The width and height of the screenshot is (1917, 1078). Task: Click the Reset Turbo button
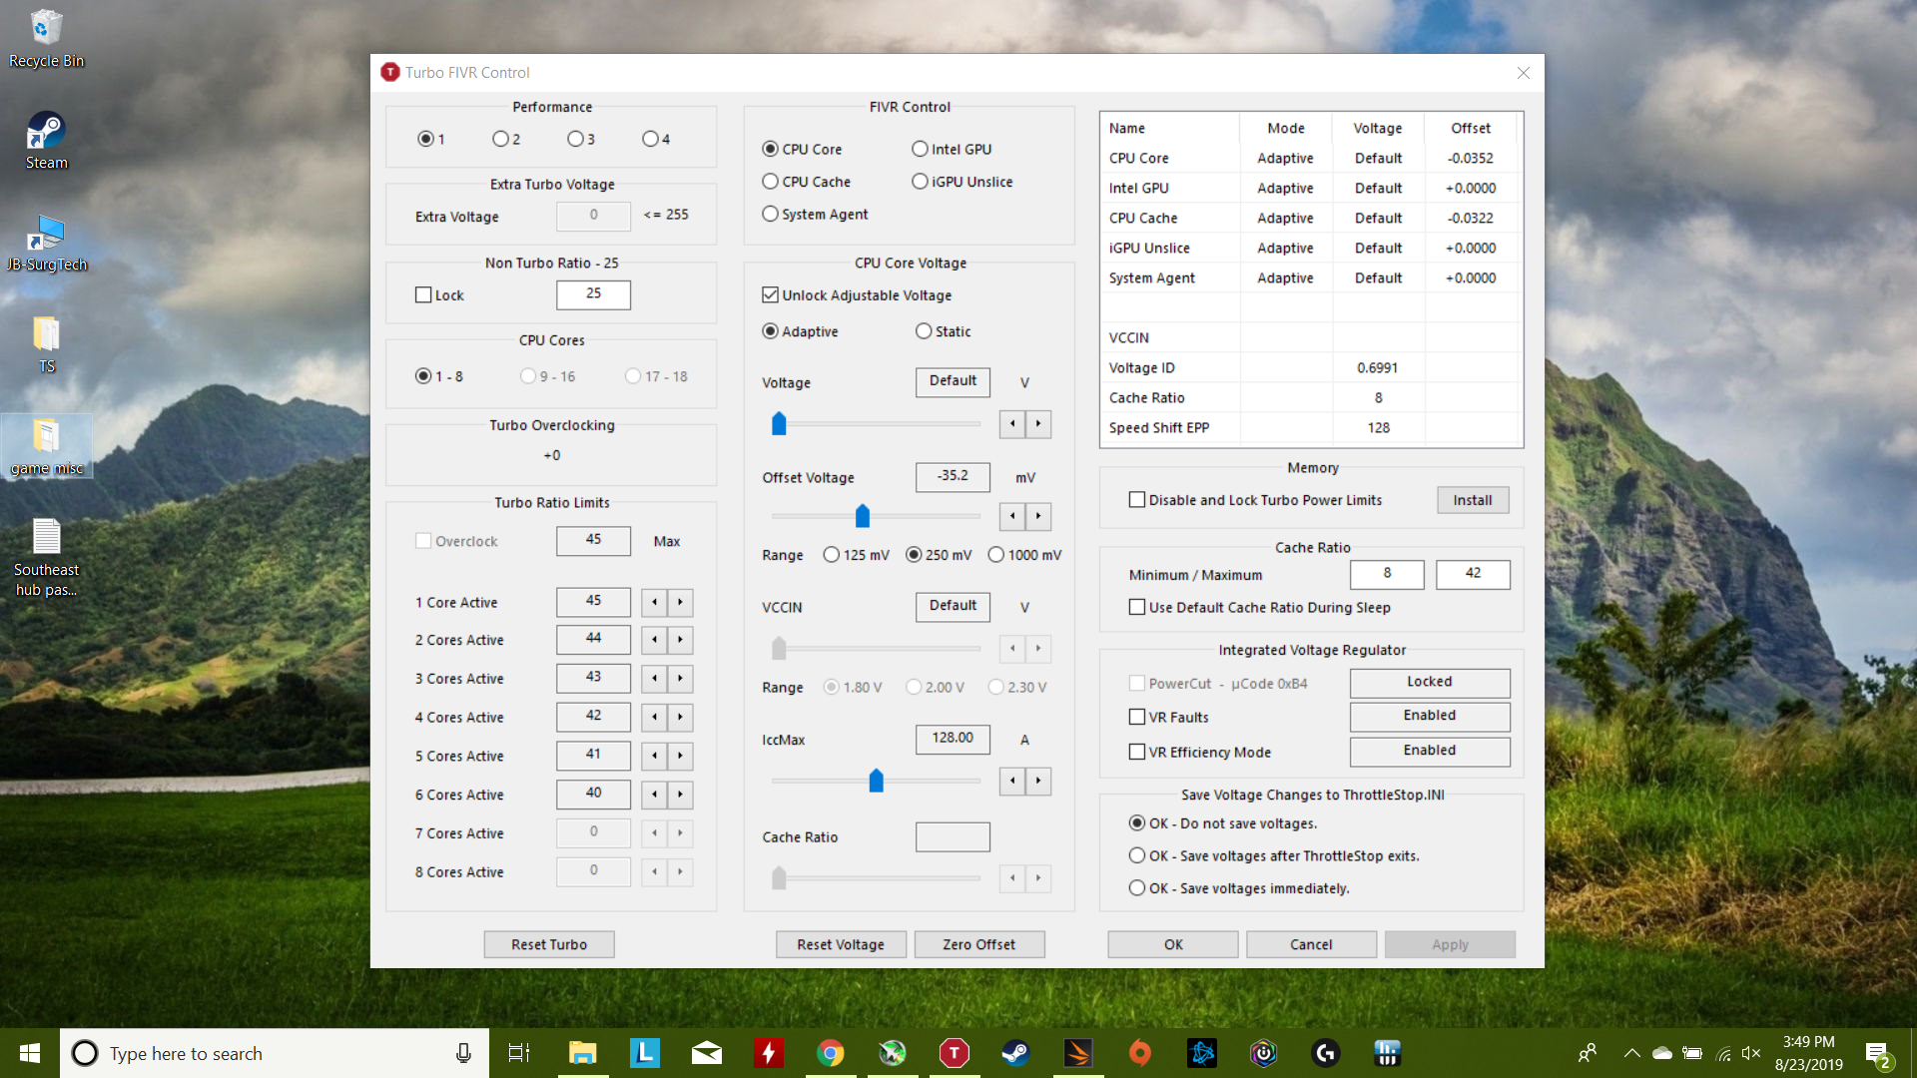point(549,944)
